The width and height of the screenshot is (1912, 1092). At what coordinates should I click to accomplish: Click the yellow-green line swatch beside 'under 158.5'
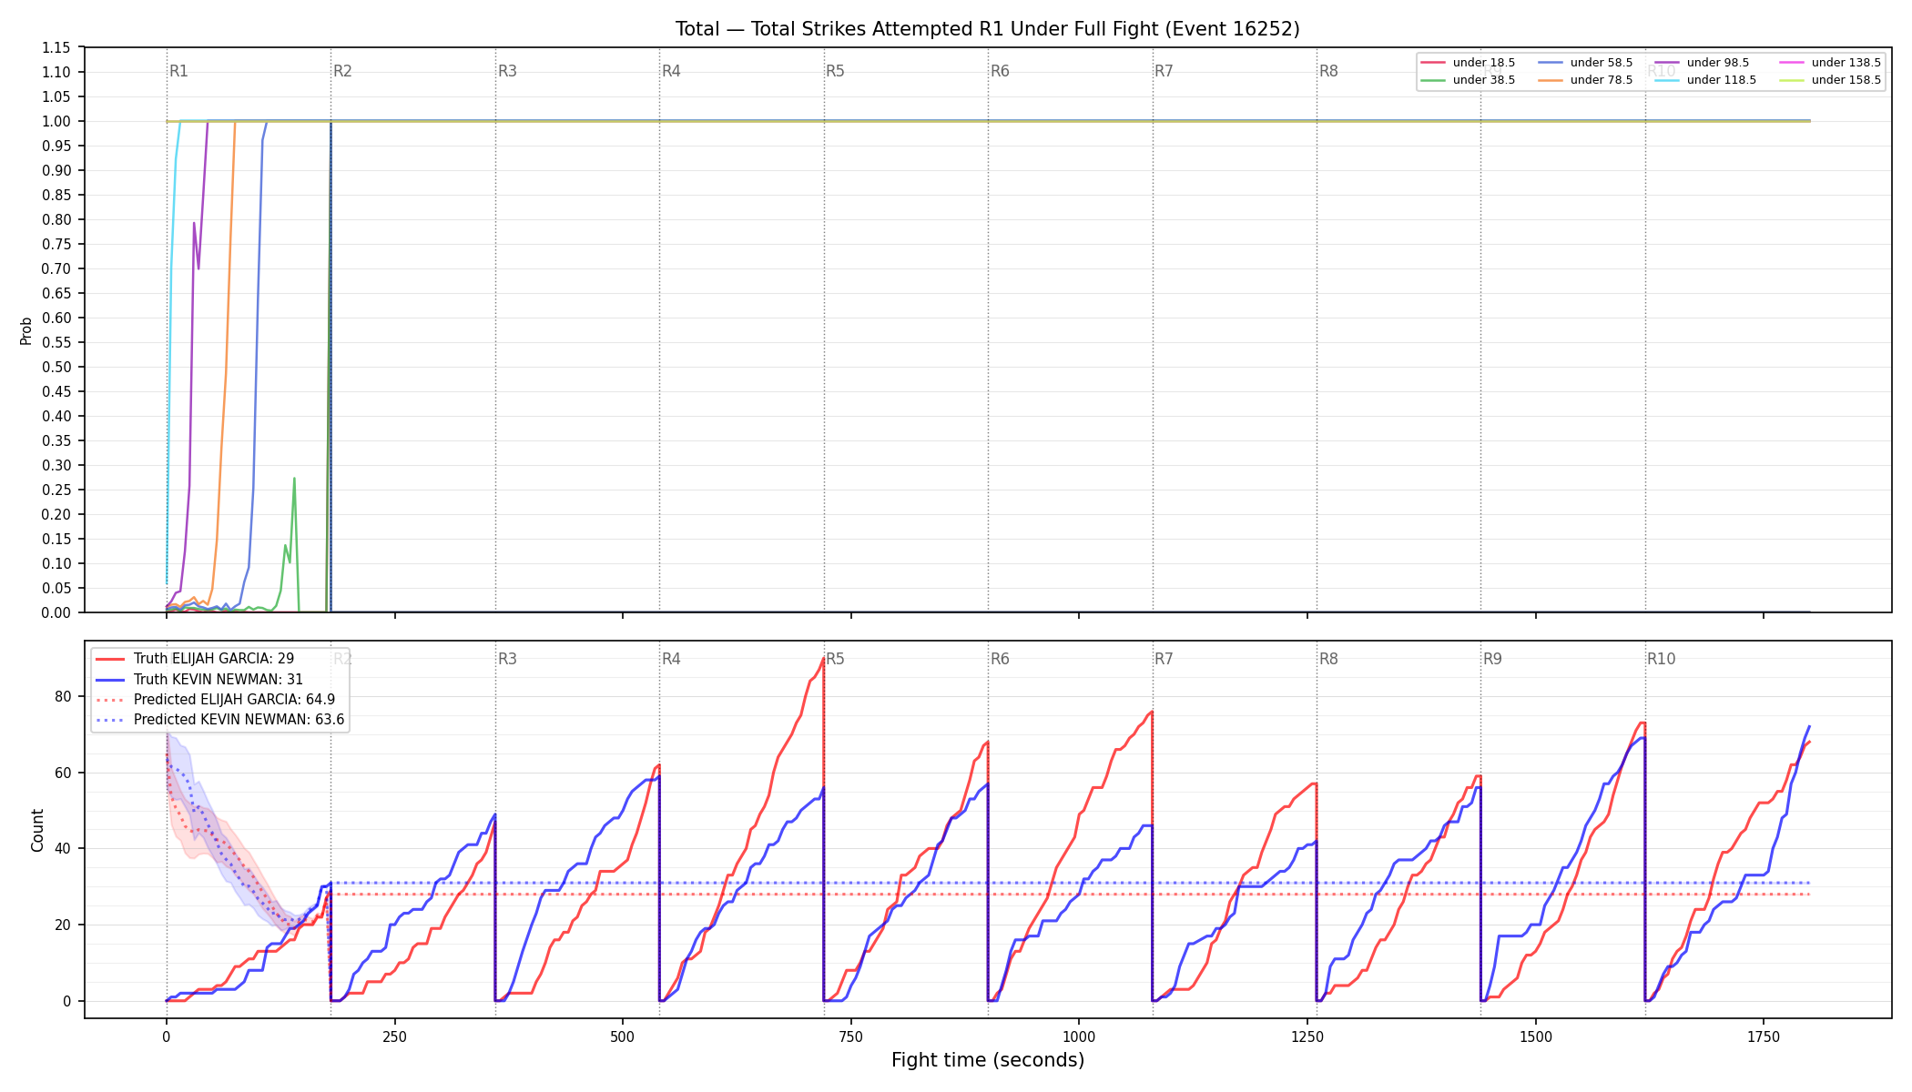pos(1791,80)
